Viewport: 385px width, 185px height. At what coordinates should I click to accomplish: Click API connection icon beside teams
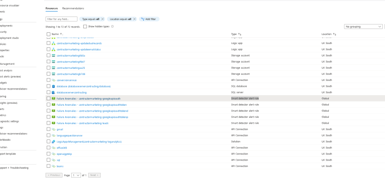click(53, 166)
